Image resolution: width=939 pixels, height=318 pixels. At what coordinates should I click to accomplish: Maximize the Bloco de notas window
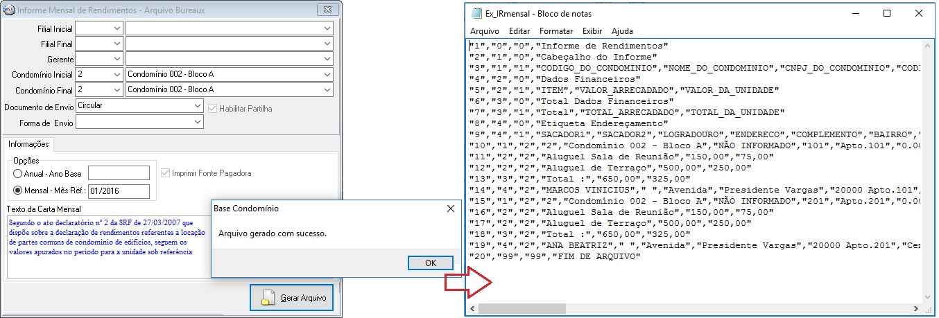point(887,14)
